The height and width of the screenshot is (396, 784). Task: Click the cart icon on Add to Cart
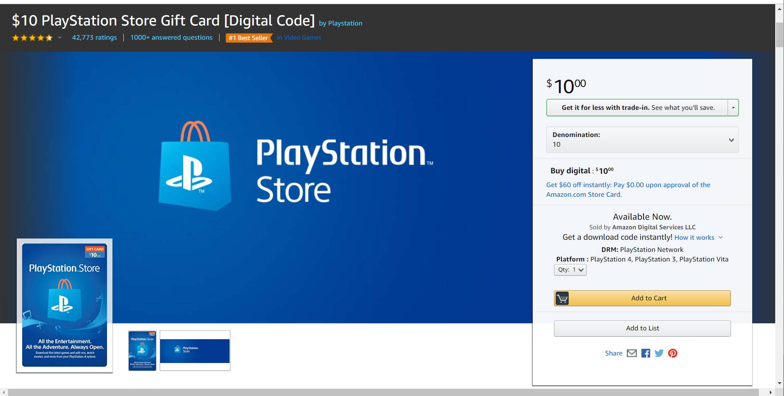pos(562,298)
